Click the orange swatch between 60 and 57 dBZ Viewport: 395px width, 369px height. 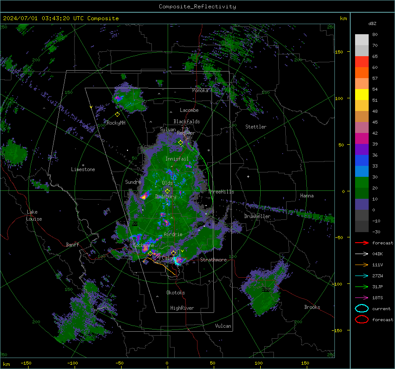(x=362, y=73)
